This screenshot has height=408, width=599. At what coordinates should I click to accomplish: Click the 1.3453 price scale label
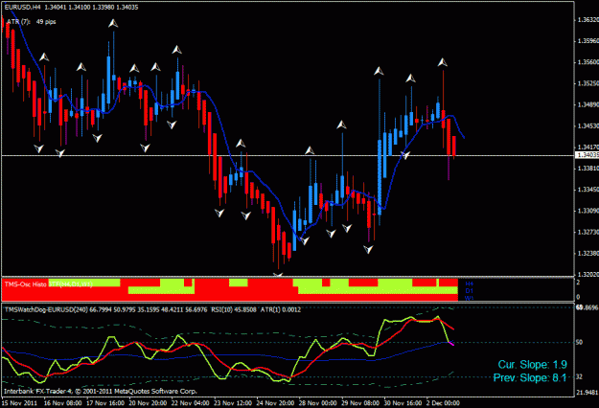(588, 125)
